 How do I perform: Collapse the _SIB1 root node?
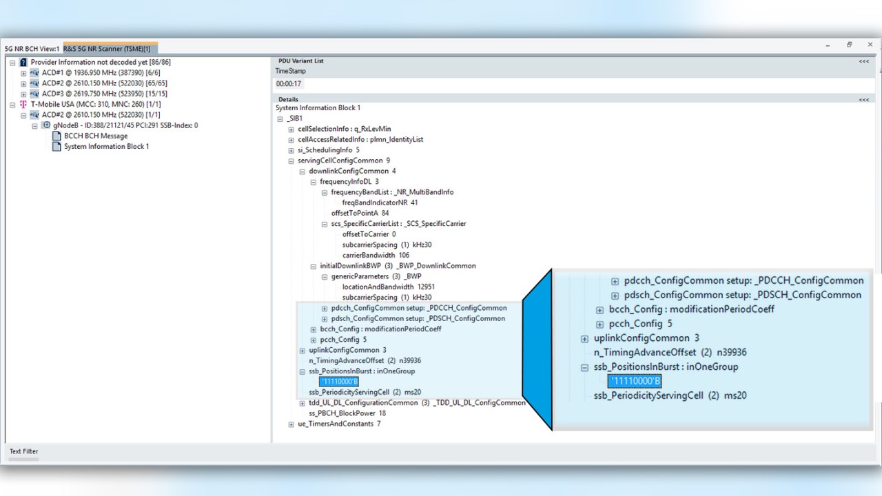click(x=280, y=118)
